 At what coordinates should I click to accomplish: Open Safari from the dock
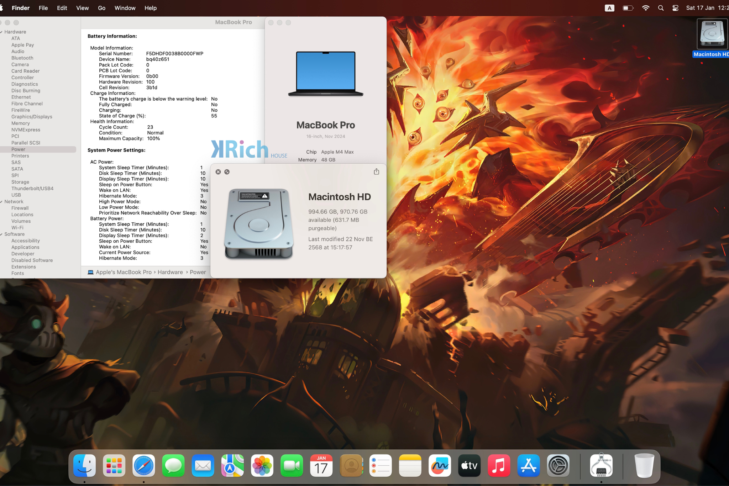coord(144,465)
